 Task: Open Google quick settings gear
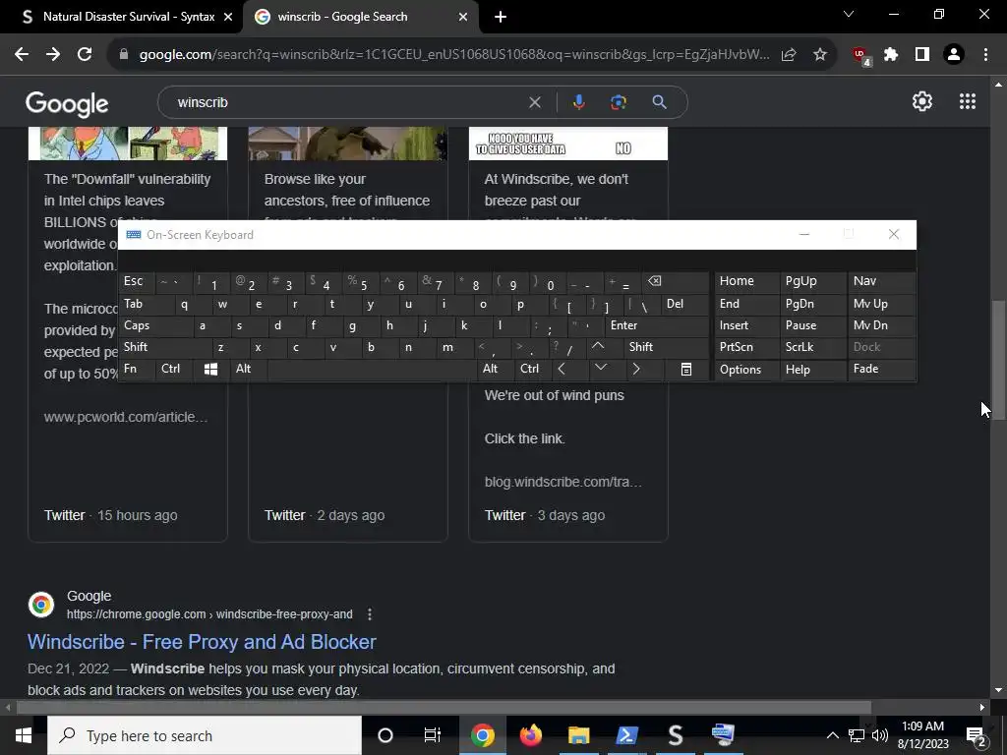922,101
